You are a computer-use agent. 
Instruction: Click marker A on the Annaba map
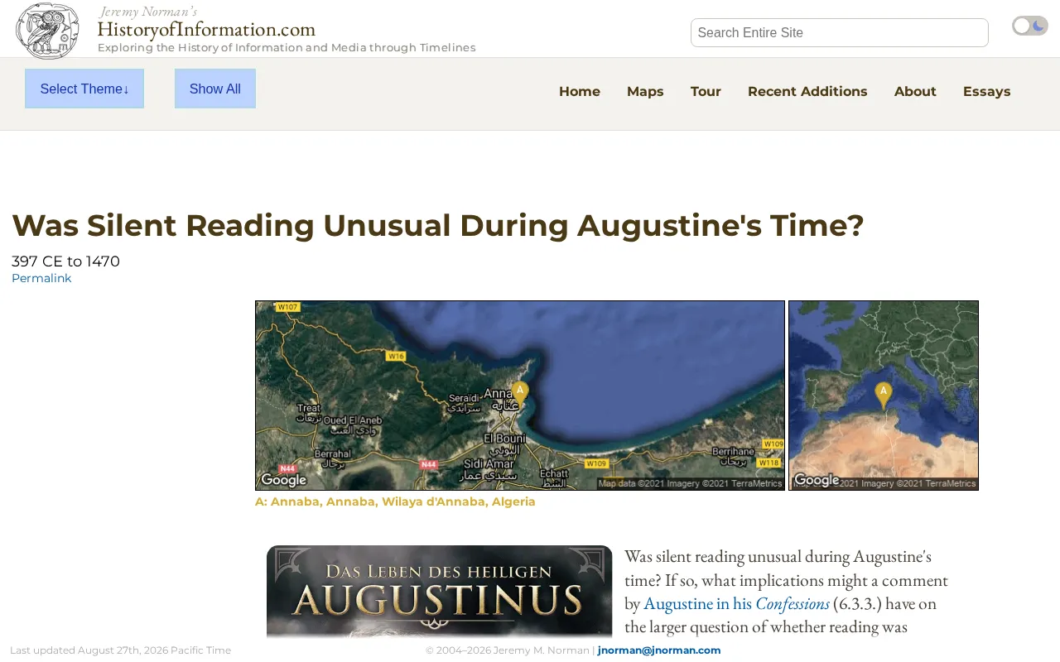[x=520, y=392]
